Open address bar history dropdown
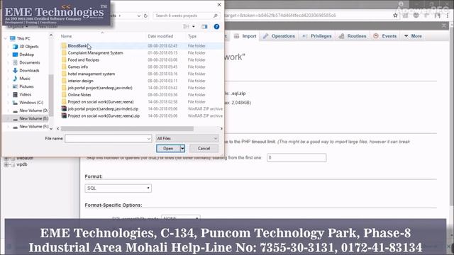The width and height of the screenshot is (454, 255). click(139, 16)
